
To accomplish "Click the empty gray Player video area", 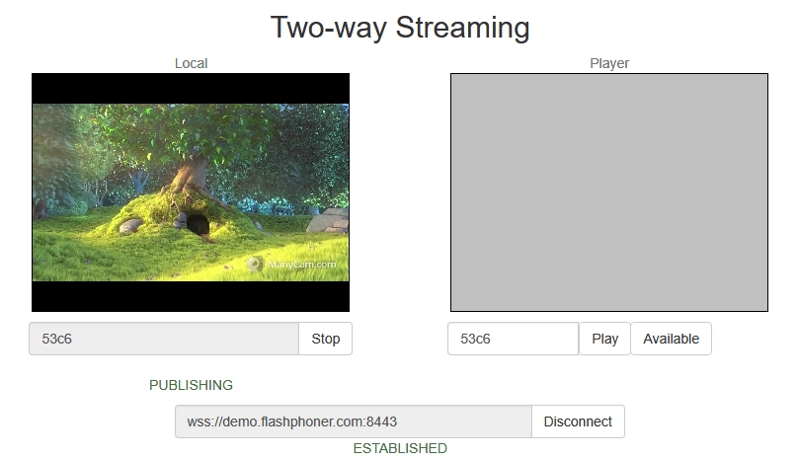I will (x=608, y=192).
